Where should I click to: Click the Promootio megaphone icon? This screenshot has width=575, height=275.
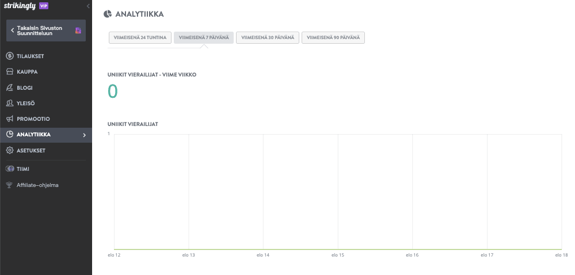10,119
